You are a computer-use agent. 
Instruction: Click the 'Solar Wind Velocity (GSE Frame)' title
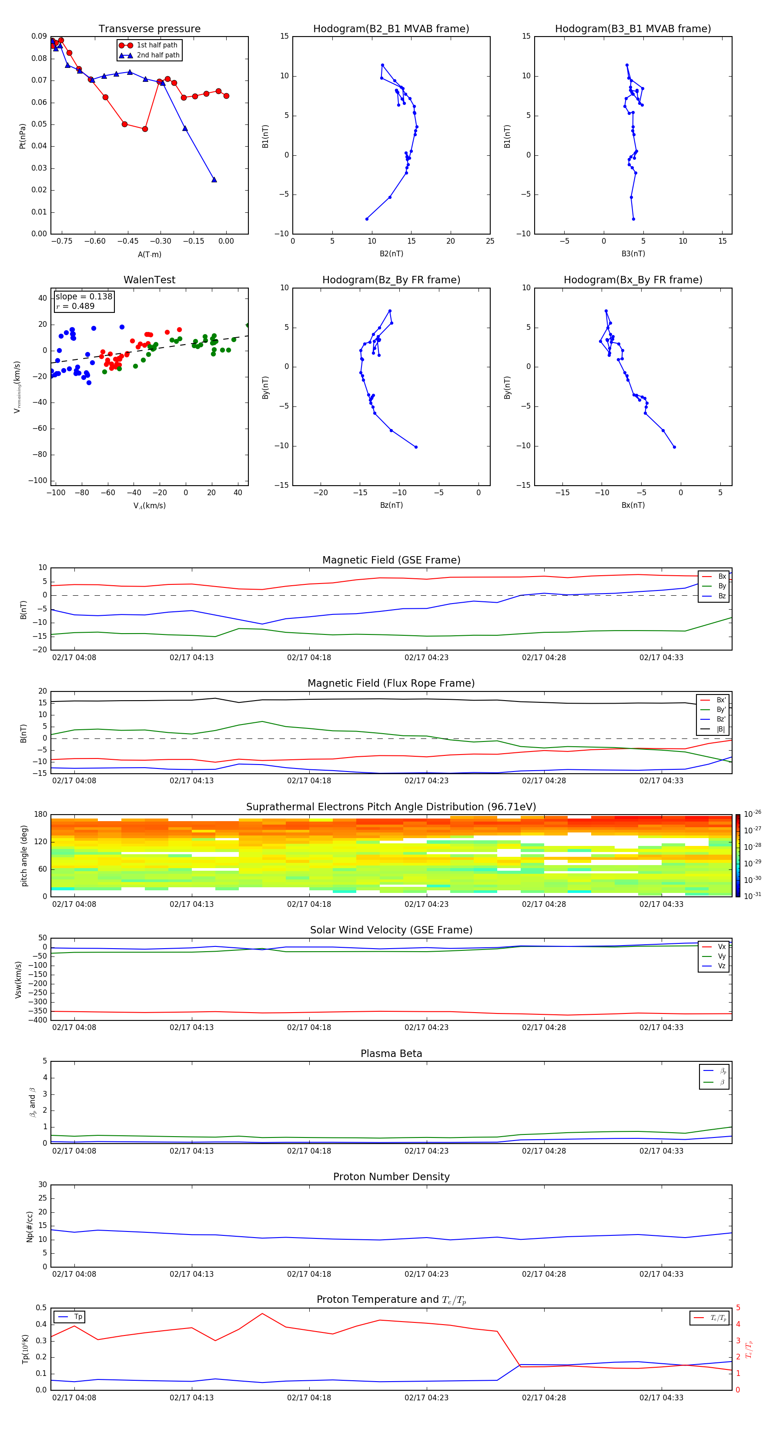pos(391,930)
